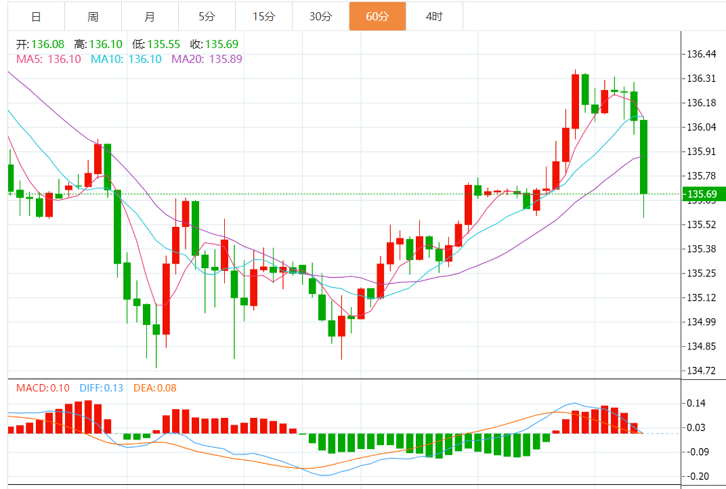Viewport: 726px width, 489px height.
Task: Click the active 60分 interval tab
Action: 378,17
